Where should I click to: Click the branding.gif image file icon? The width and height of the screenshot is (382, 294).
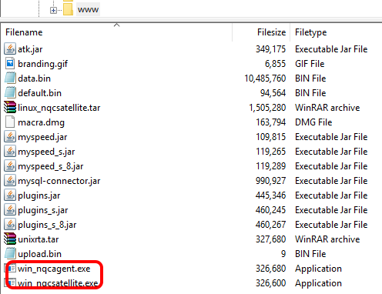click(x=10, y=63)
